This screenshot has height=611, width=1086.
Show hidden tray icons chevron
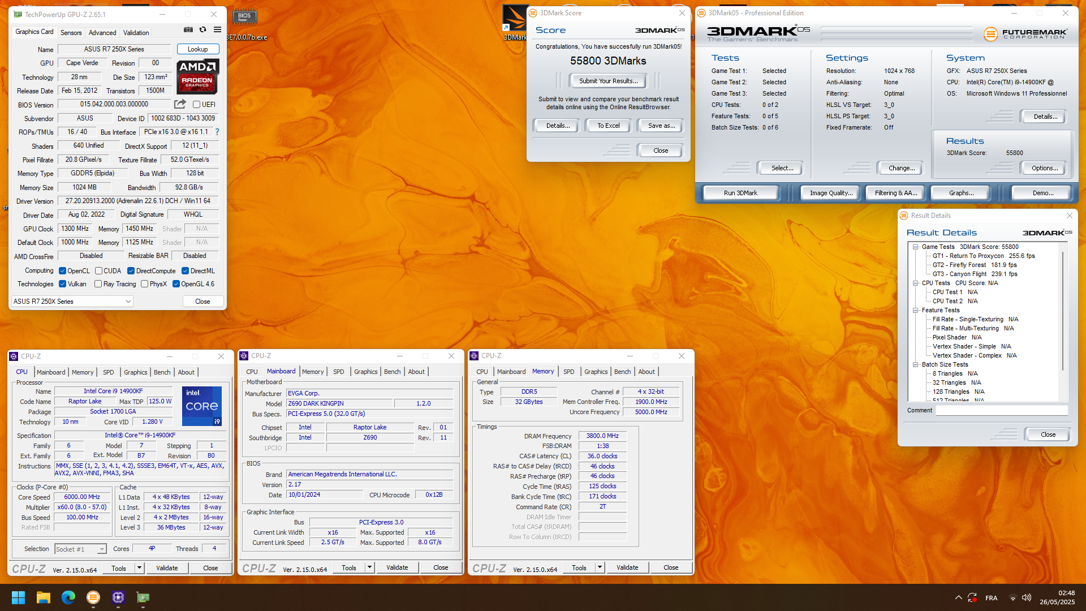[x=958, y=597]
